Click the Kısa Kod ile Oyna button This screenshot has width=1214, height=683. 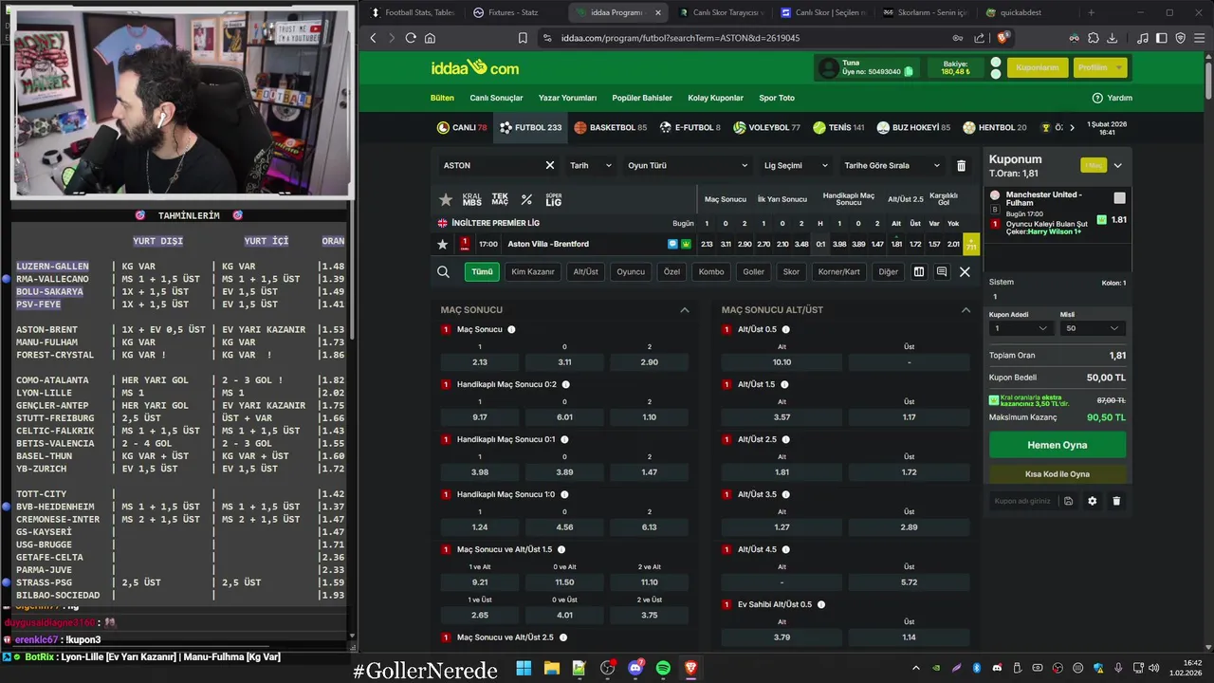(x=1058, y=473)
